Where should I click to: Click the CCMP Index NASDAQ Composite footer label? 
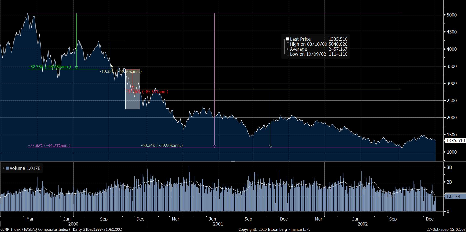coord(36,229)
